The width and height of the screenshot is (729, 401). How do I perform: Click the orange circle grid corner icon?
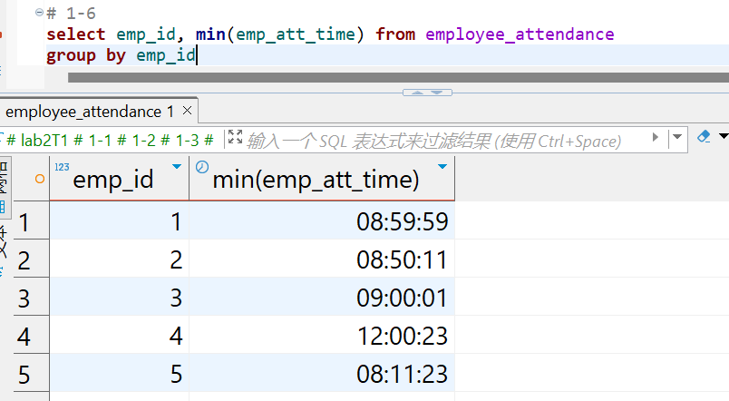(x=39, y=179)
